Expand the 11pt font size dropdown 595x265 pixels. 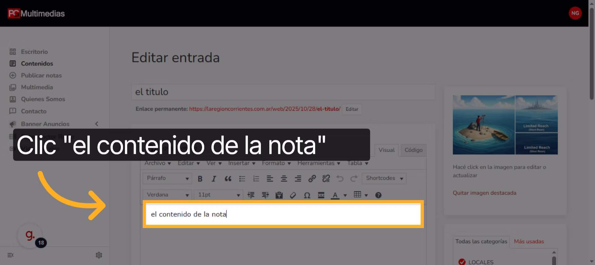[x=218, y=195]
